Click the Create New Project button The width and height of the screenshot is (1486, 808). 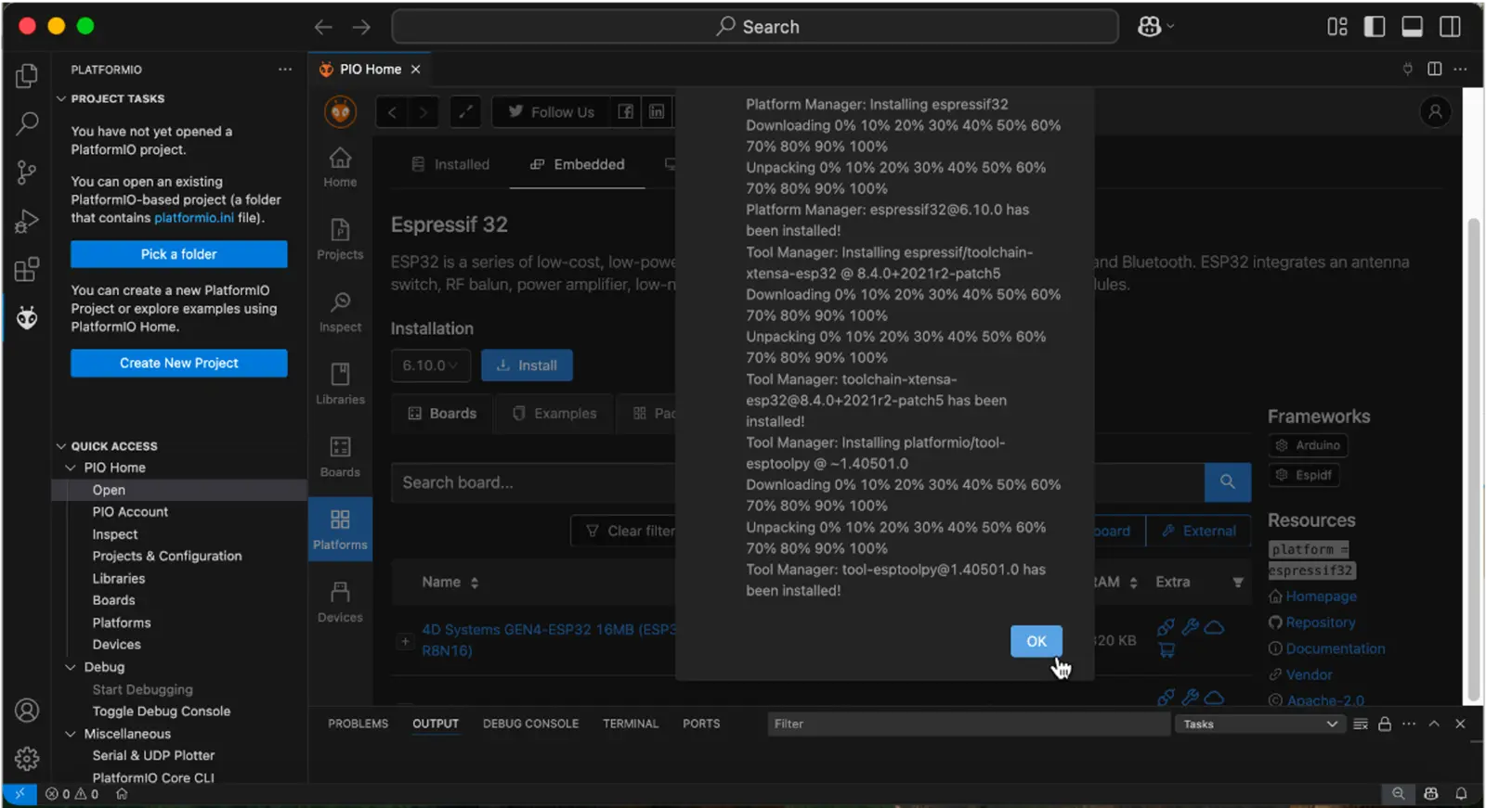click(178, 363)
